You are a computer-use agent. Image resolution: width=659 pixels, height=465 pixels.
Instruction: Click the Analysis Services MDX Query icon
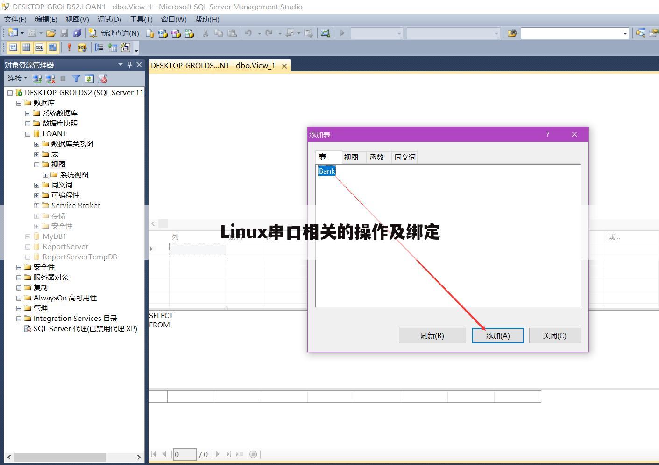163,33
